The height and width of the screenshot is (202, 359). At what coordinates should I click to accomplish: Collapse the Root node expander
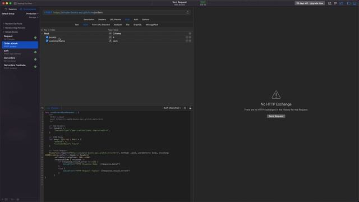click(x=42, y=34)
